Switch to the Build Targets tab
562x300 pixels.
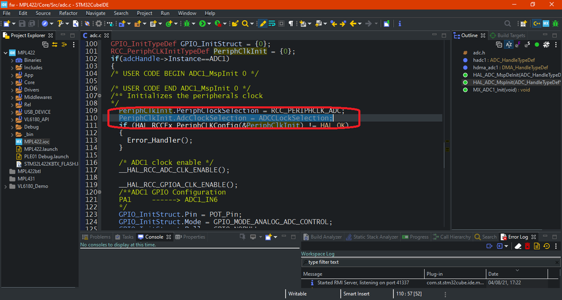tap(507, 36)
